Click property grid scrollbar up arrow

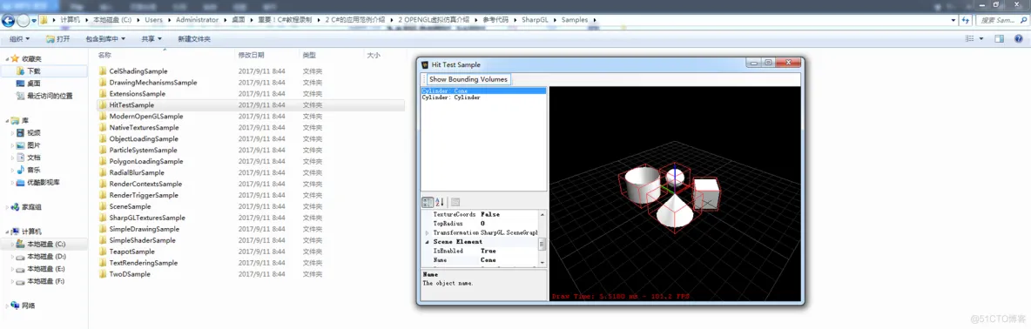pos(542,214)
